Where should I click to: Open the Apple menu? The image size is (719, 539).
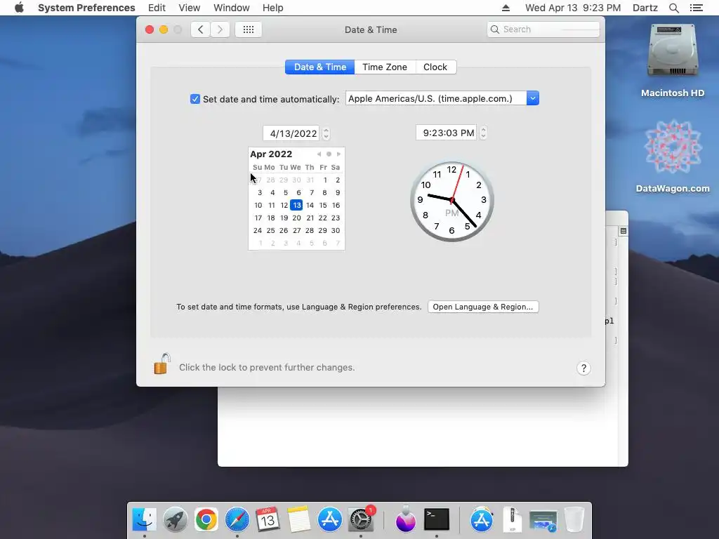(x=19, y=8)
